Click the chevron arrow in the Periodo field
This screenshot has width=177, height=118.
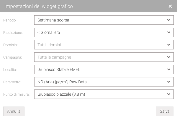168,20
